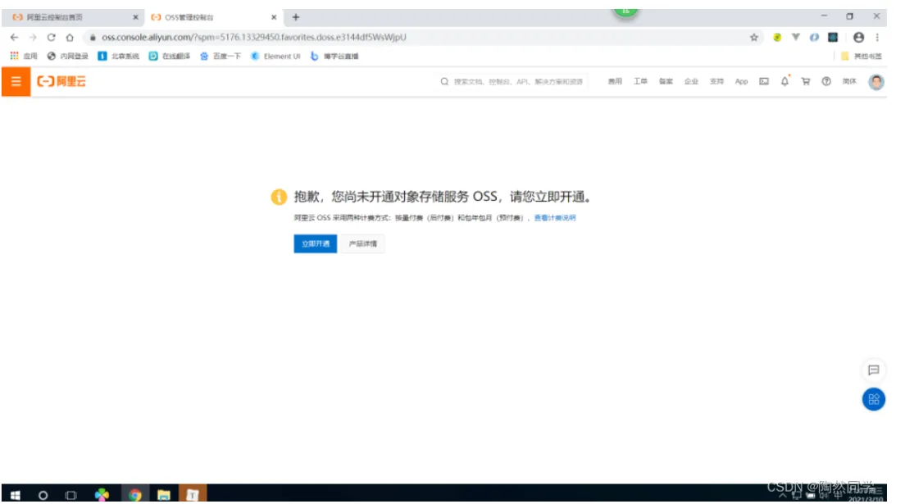The image size is (905, 504).
Task: Open the 内网登录 bookmark
Action: point(67,56)
